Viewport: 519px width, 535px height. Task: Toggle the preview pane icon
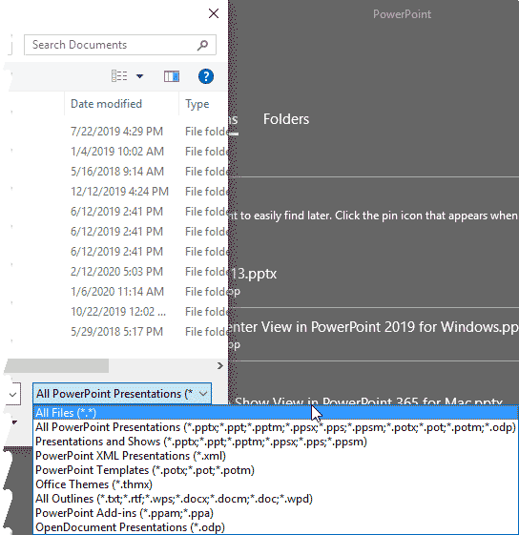tap(172, 76)
